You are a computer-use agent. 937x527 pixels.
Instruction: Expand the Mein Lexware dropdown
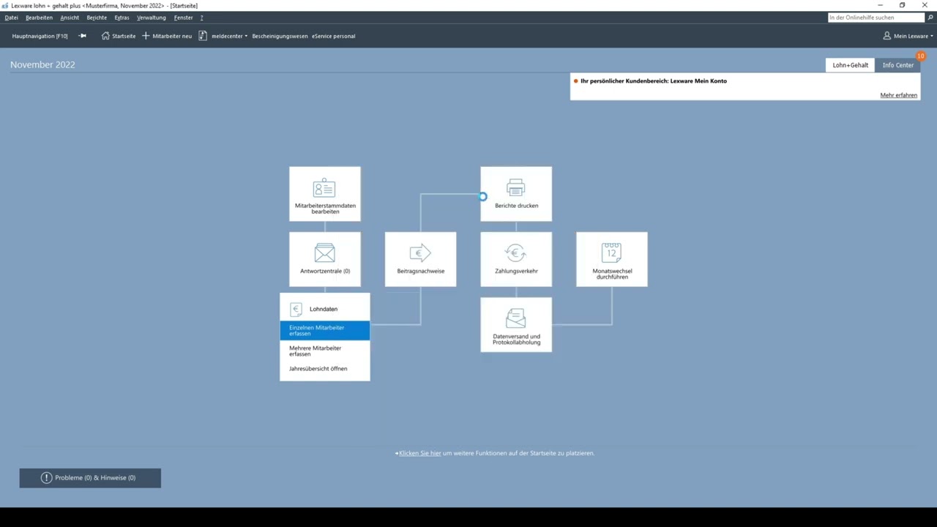coord(932,36)
